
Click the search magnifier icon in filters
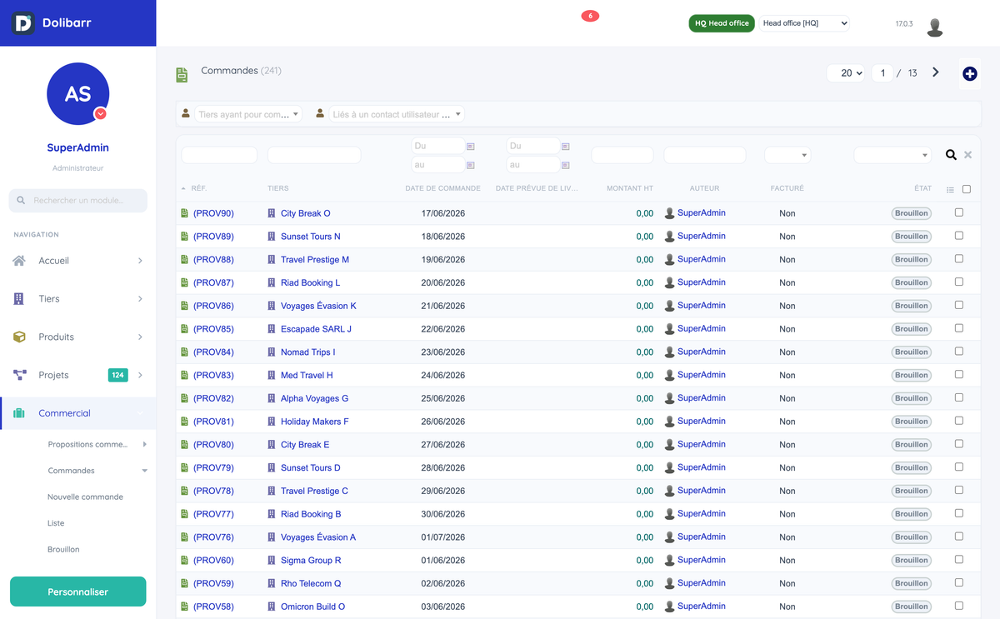tap(951, 155)
